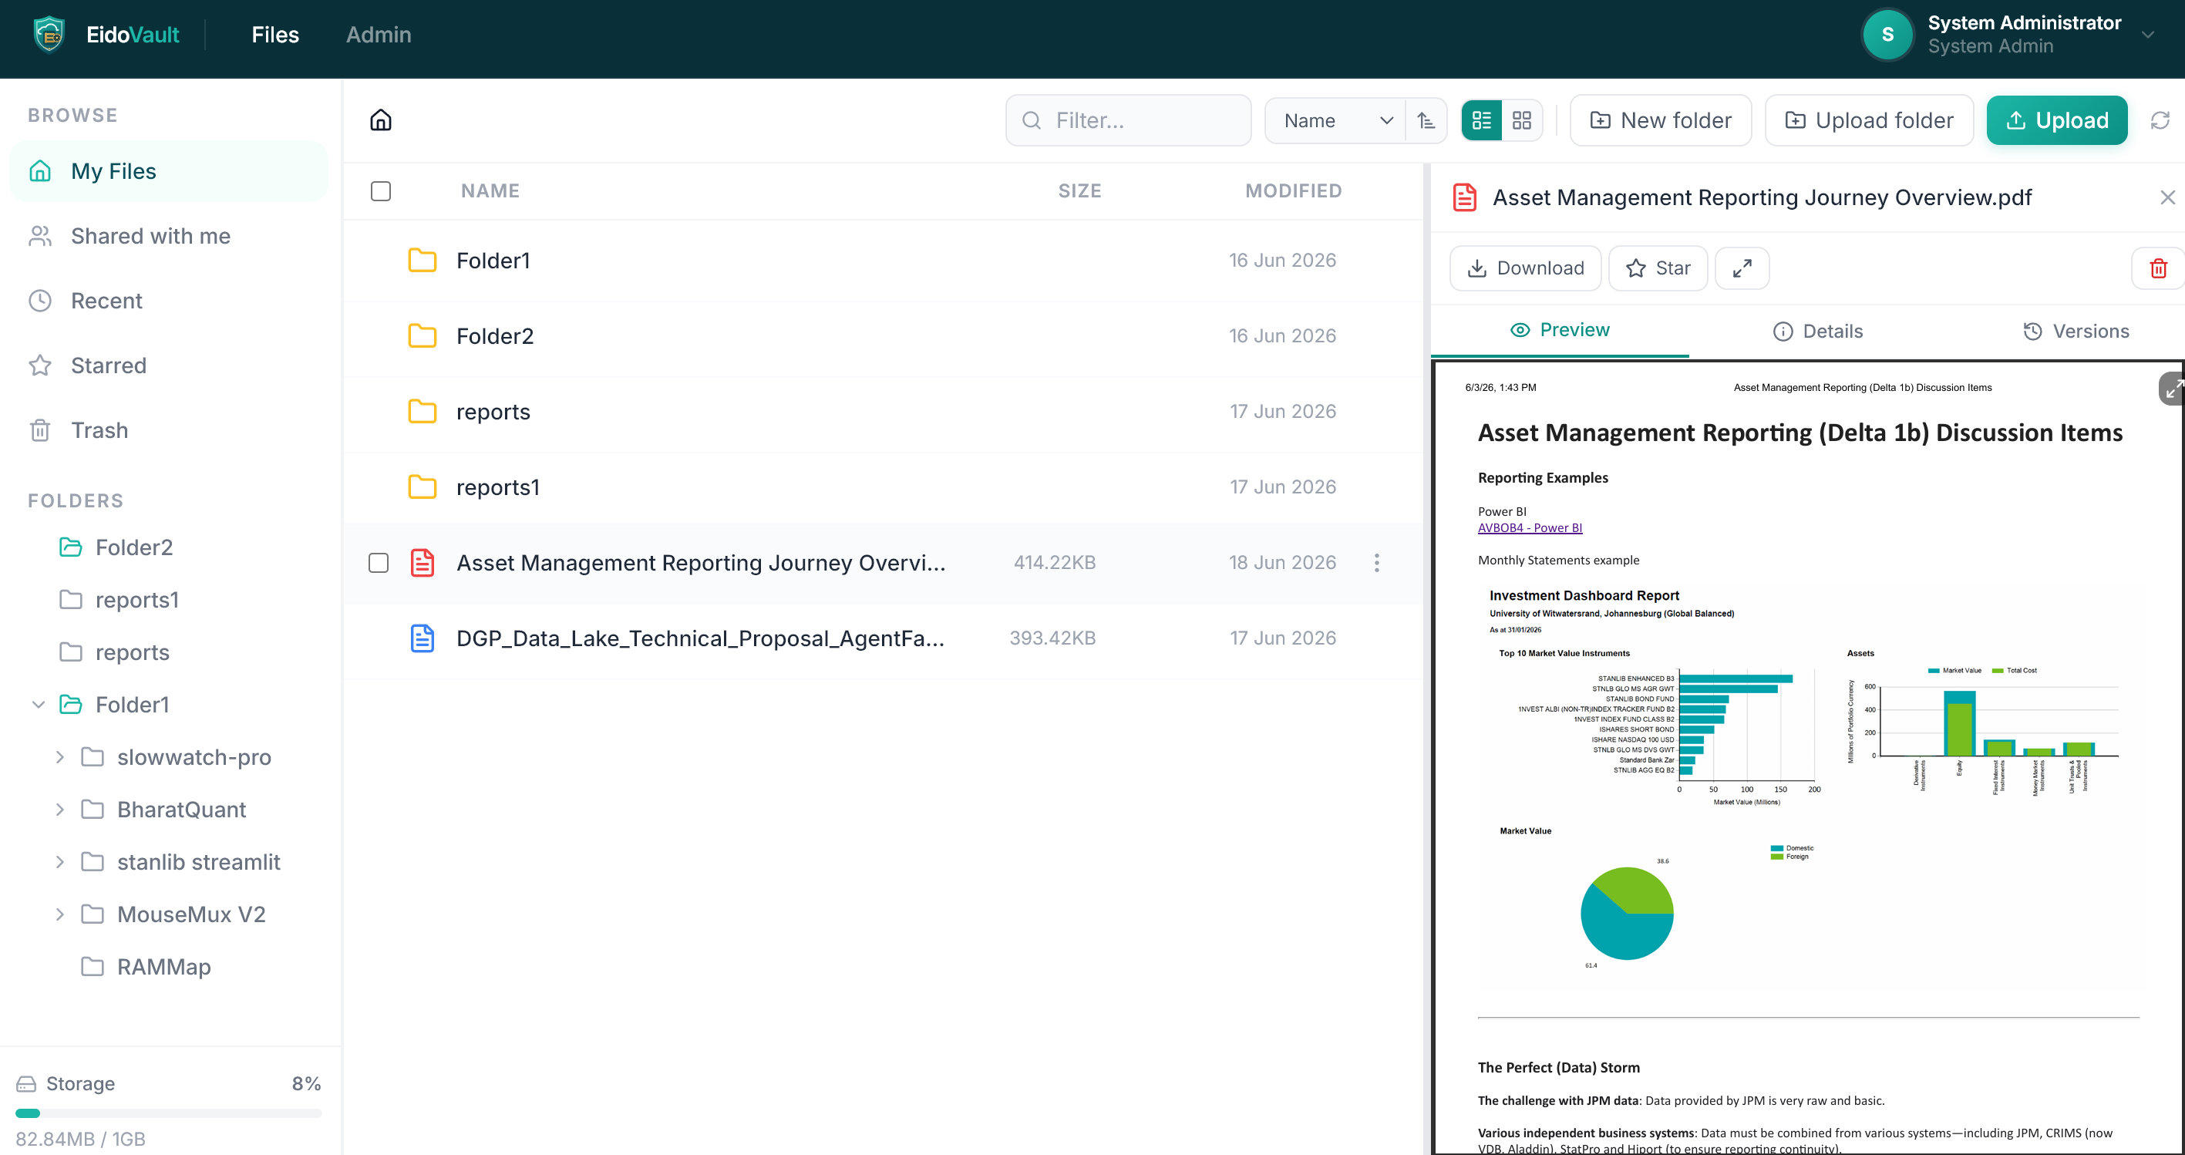
Task: Expand BharatQuant folder in tree
Action: (59, 809)
